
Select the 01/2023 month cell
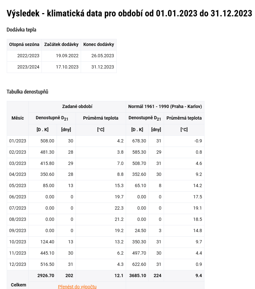tap(18, 141)
